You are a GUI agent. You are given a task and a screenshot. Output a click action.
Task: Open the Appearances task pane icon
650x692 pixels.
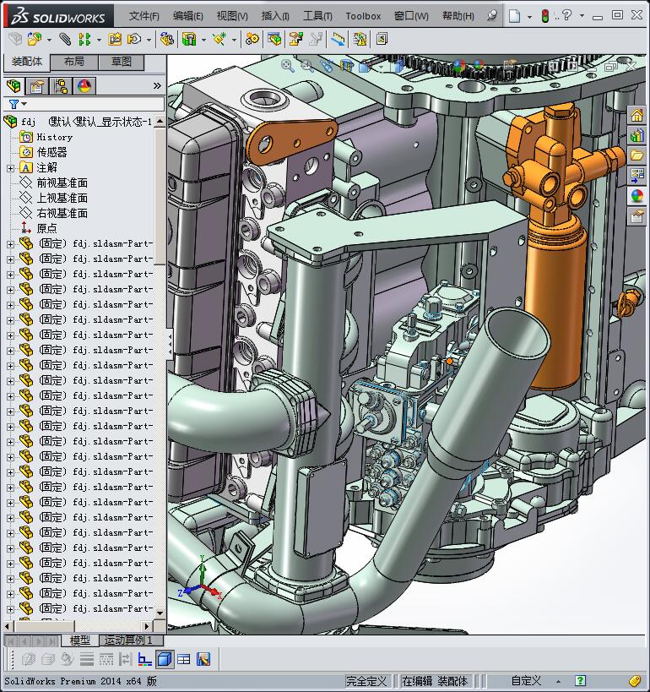click(636, 196)
